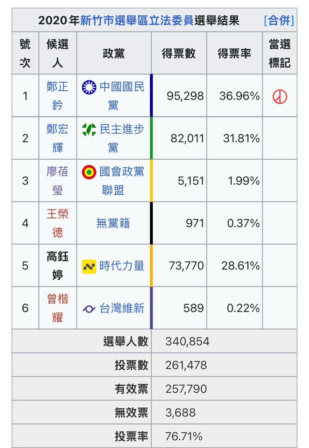Open the 時代力量 party link
This screenshot has height=448, width=309.
click(x=122, y=266)
